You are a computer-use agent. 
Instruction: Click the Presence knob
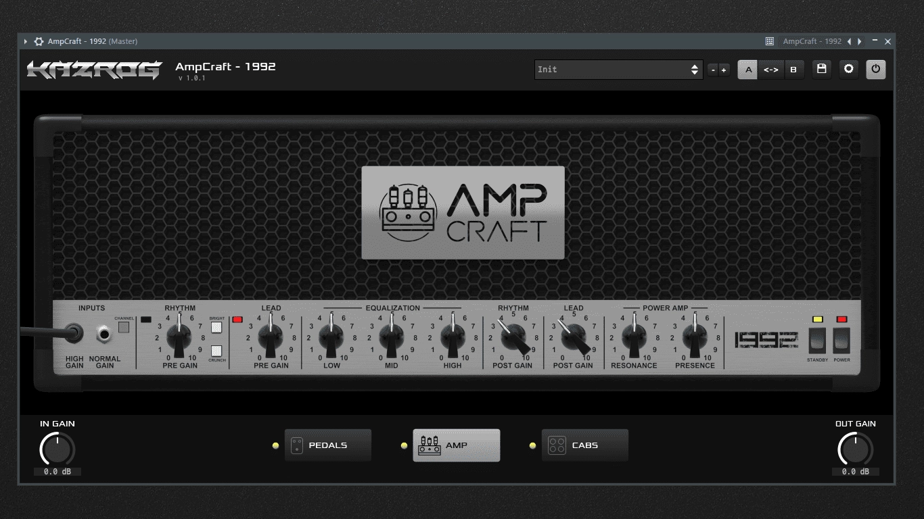(695, 337)
